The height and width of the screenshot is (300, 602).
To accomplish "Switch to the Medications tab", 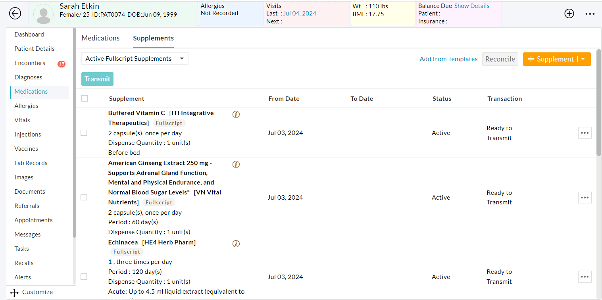I will (x=100, y=38).
